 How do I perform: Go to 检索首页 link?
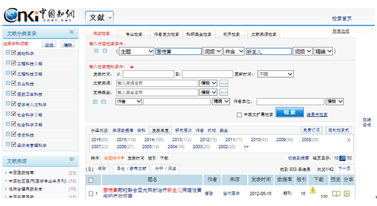pyautogui.click(x=341, y=18)
